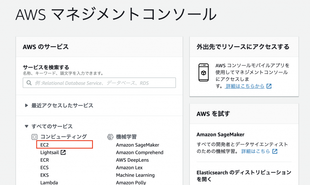310x185 pixels.
Task: Open the EKS service
Action: click(45, 175)
